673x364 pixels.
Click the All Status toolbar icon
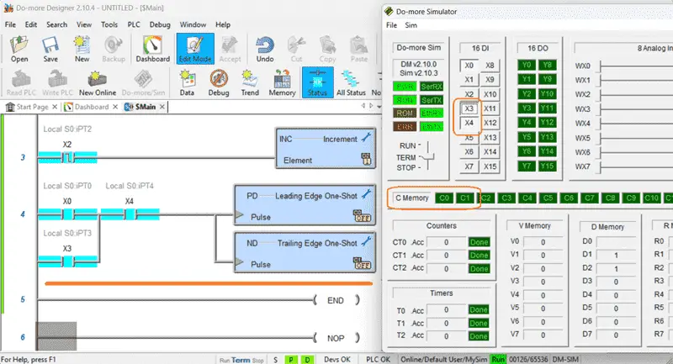tap(351, 83)
